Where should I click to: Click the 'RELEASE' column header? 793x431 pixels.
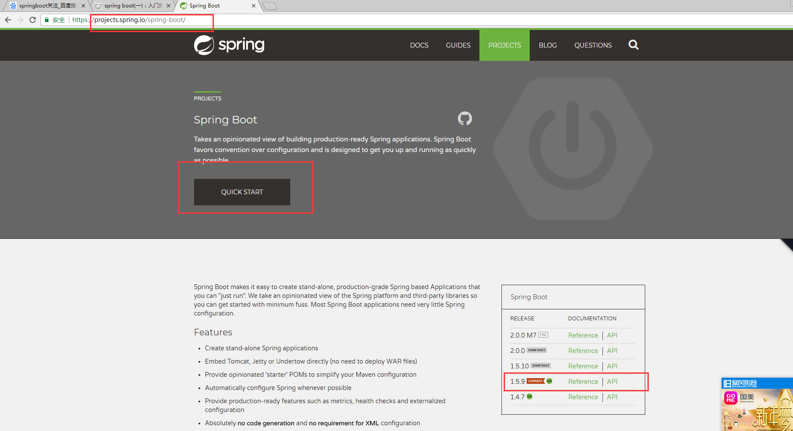pyautogui.click(x=522, y=319)
